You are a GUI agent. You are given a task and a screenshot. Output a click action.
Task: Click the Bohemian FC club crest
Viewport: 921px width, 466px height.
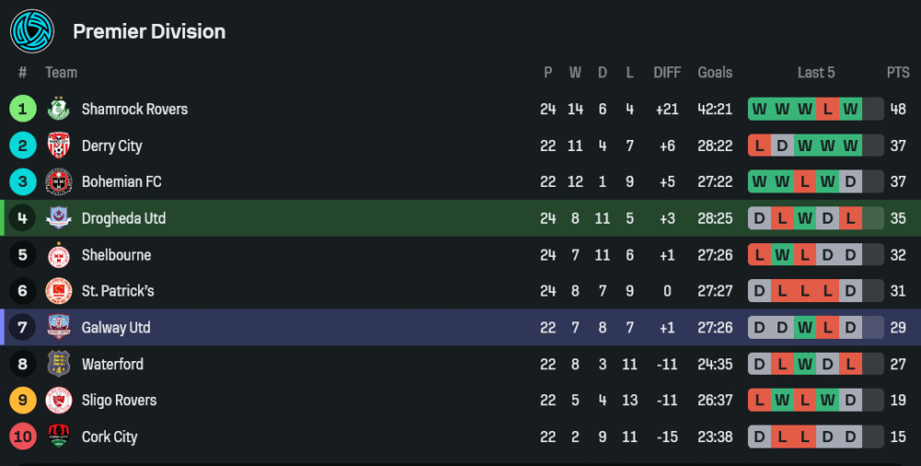59,181
